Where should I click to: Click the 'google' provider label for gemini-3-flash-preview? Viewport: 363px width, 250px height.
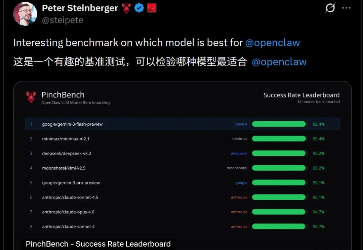(241, 124)
